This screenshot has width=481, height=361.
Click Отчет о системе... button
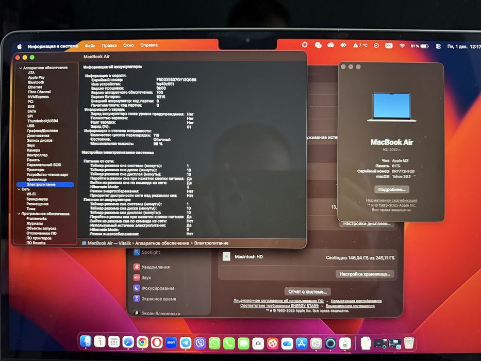(308, 291)
